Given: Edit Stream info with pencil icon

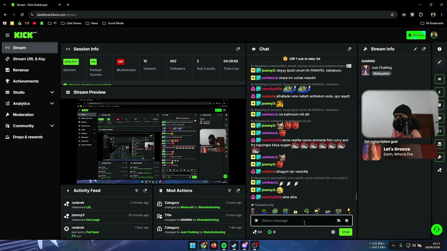Looking at the screenshot, I should [x=415, y=49].
